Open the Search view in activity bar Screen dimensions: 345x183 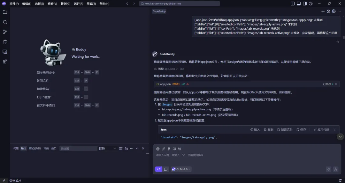pos(5,22)
